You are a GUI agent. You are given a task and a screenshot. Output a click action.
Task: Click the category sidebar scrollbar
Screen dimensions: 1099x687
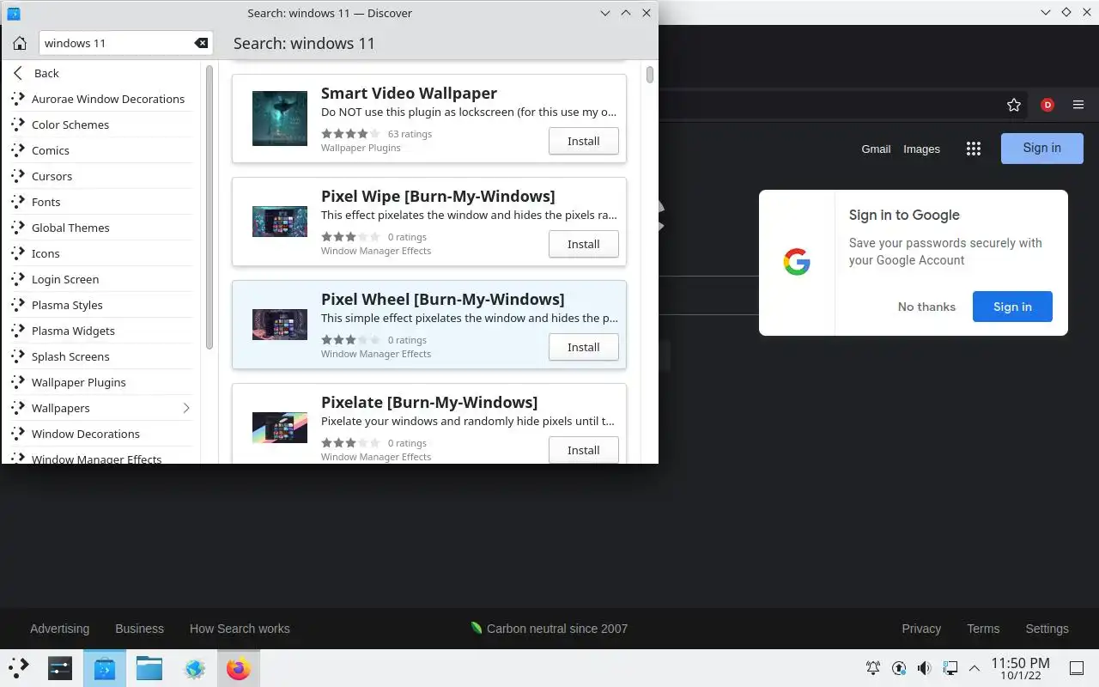[x=209, y=206]
